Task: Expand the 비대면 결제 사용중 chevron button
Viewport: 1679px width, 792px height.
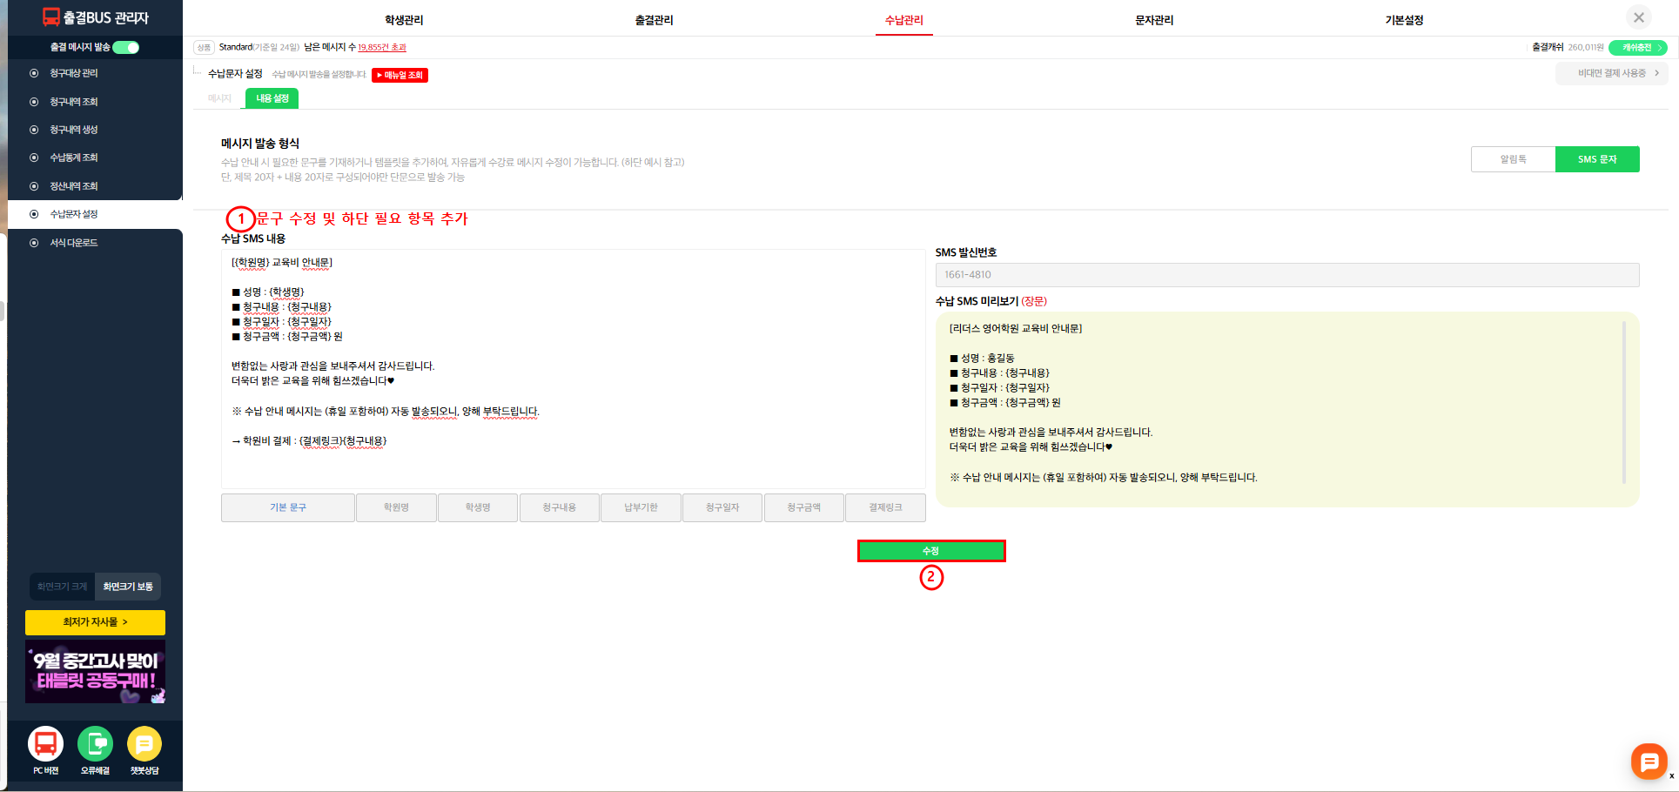Action: [1611, 73]
